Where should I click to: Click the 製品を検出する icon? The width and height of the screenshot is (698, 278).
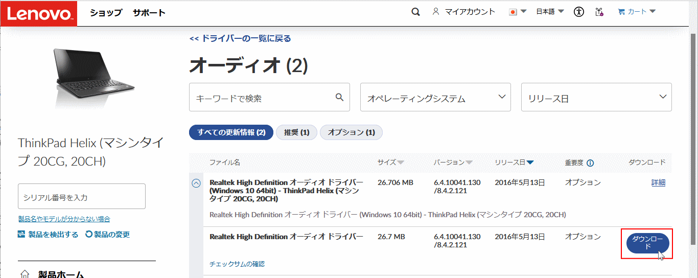(21, 234)
